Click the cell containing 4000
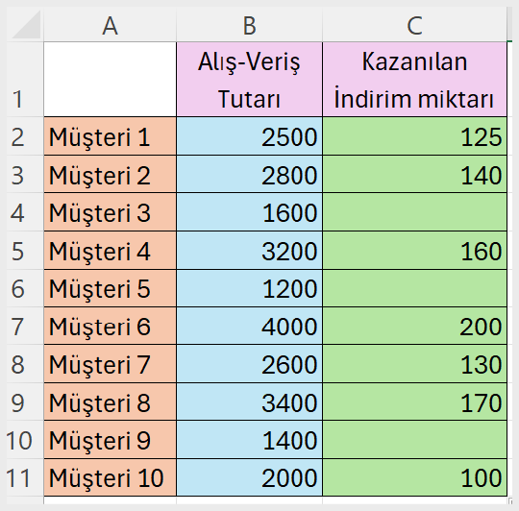Screen dimensions: 519x511 point(249,326)
